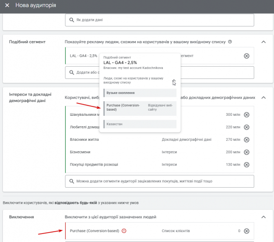This screenshot has width=274, height=242.
Task: Remove Покупці предметів розкоші interest
Action: click(247, 164)
